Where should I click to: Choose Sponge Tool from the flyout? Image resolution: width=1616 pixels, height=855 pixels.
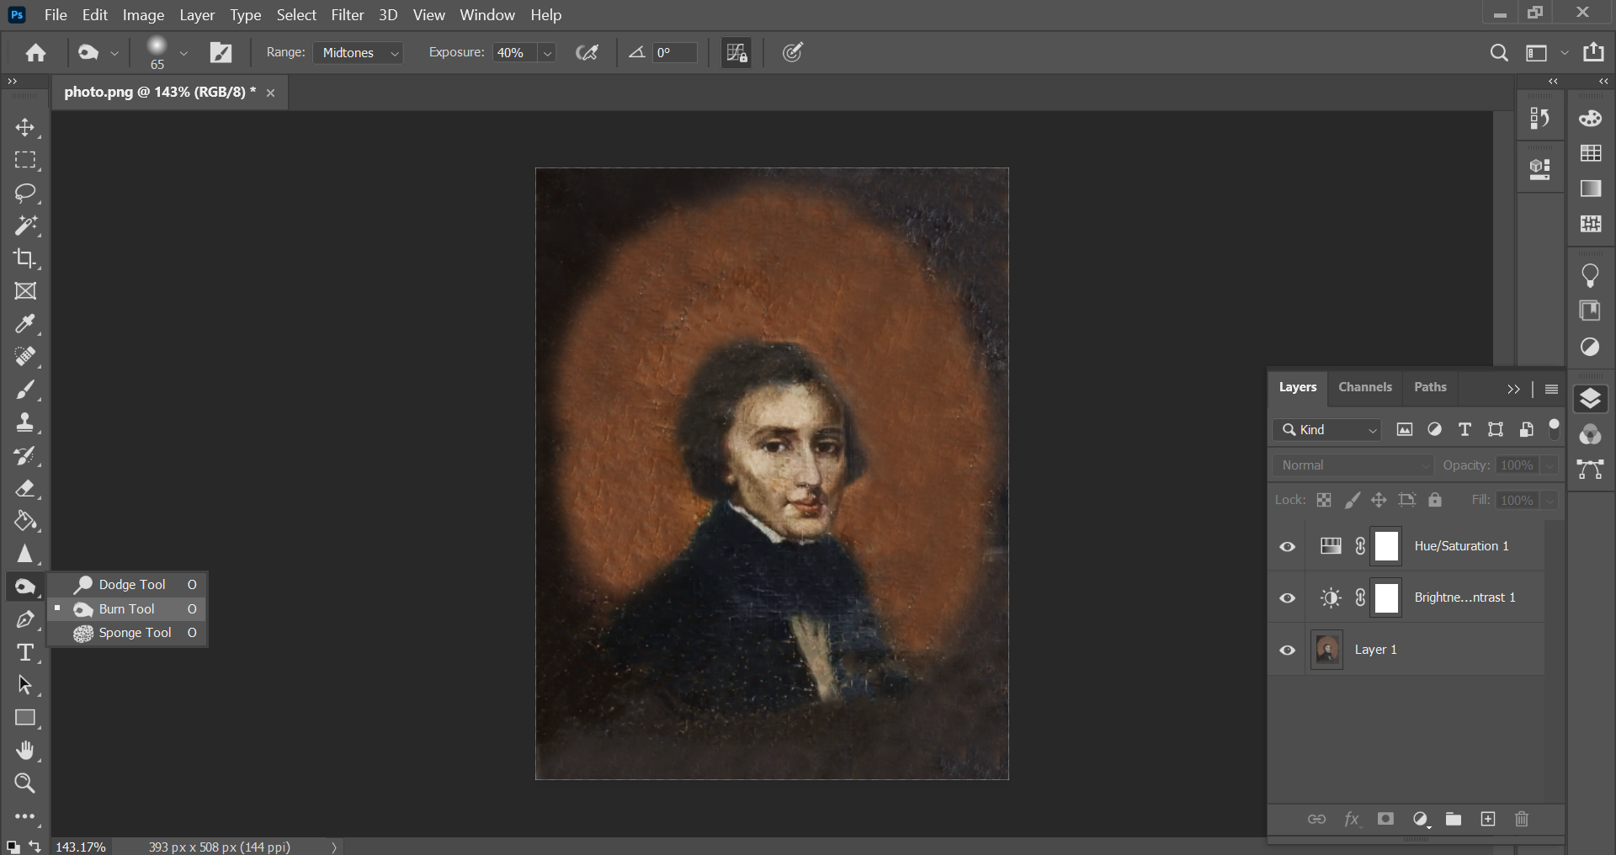tap(135, 633)
